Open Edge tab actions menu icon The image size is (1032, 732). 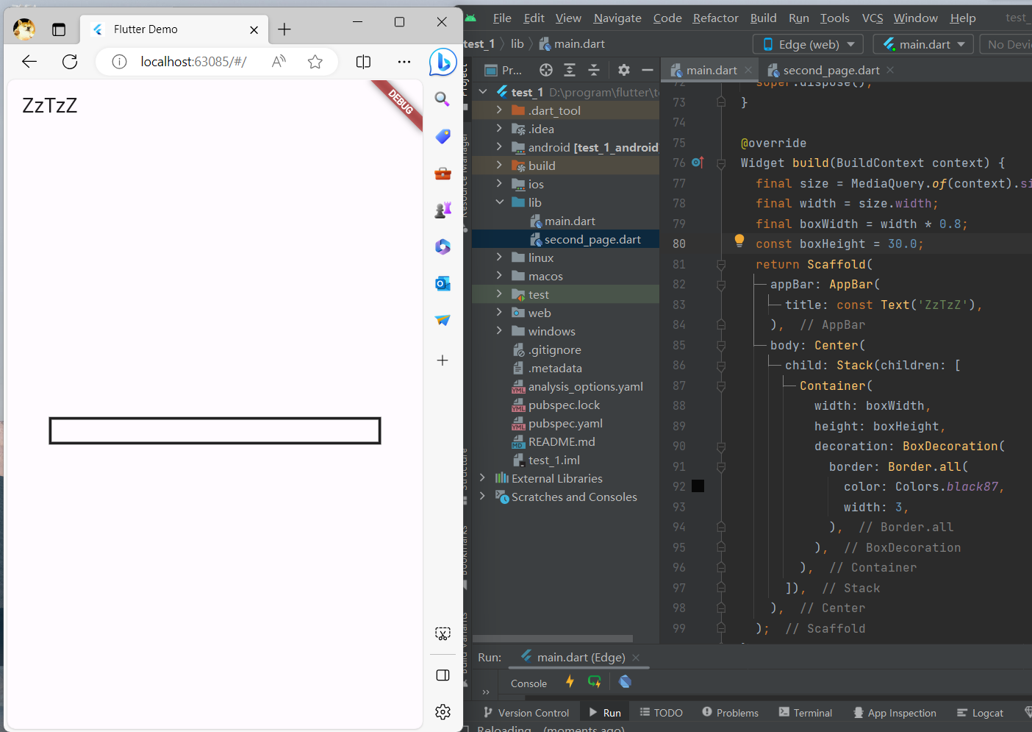[59, 29]
